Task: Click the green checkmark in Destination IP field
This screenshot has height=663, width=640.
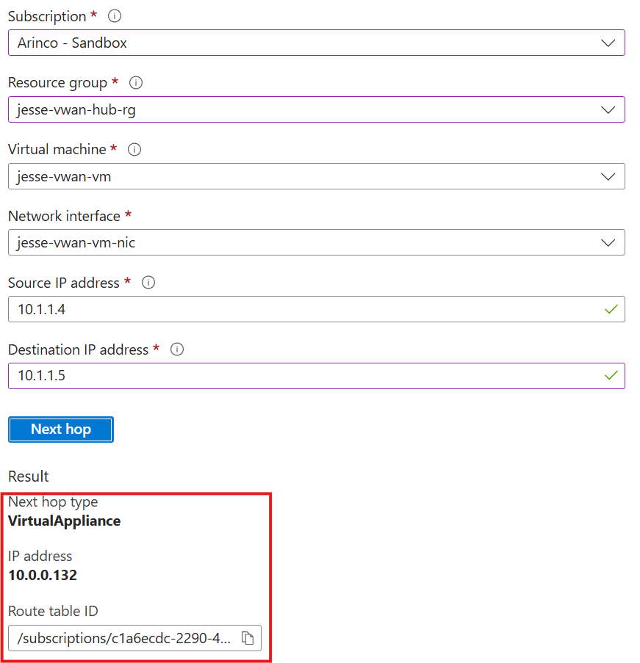Action: point(610,376)
